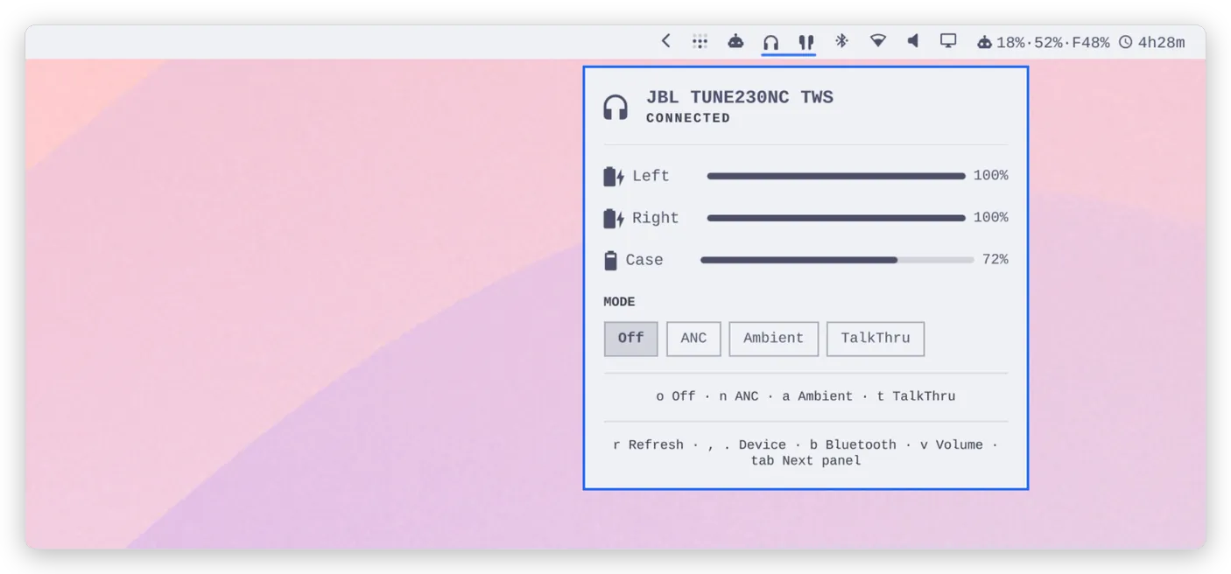Click the 'b Bluetooth' shortcut hint
Screen dimensions: 1231x574
click(x=854, y=445)
